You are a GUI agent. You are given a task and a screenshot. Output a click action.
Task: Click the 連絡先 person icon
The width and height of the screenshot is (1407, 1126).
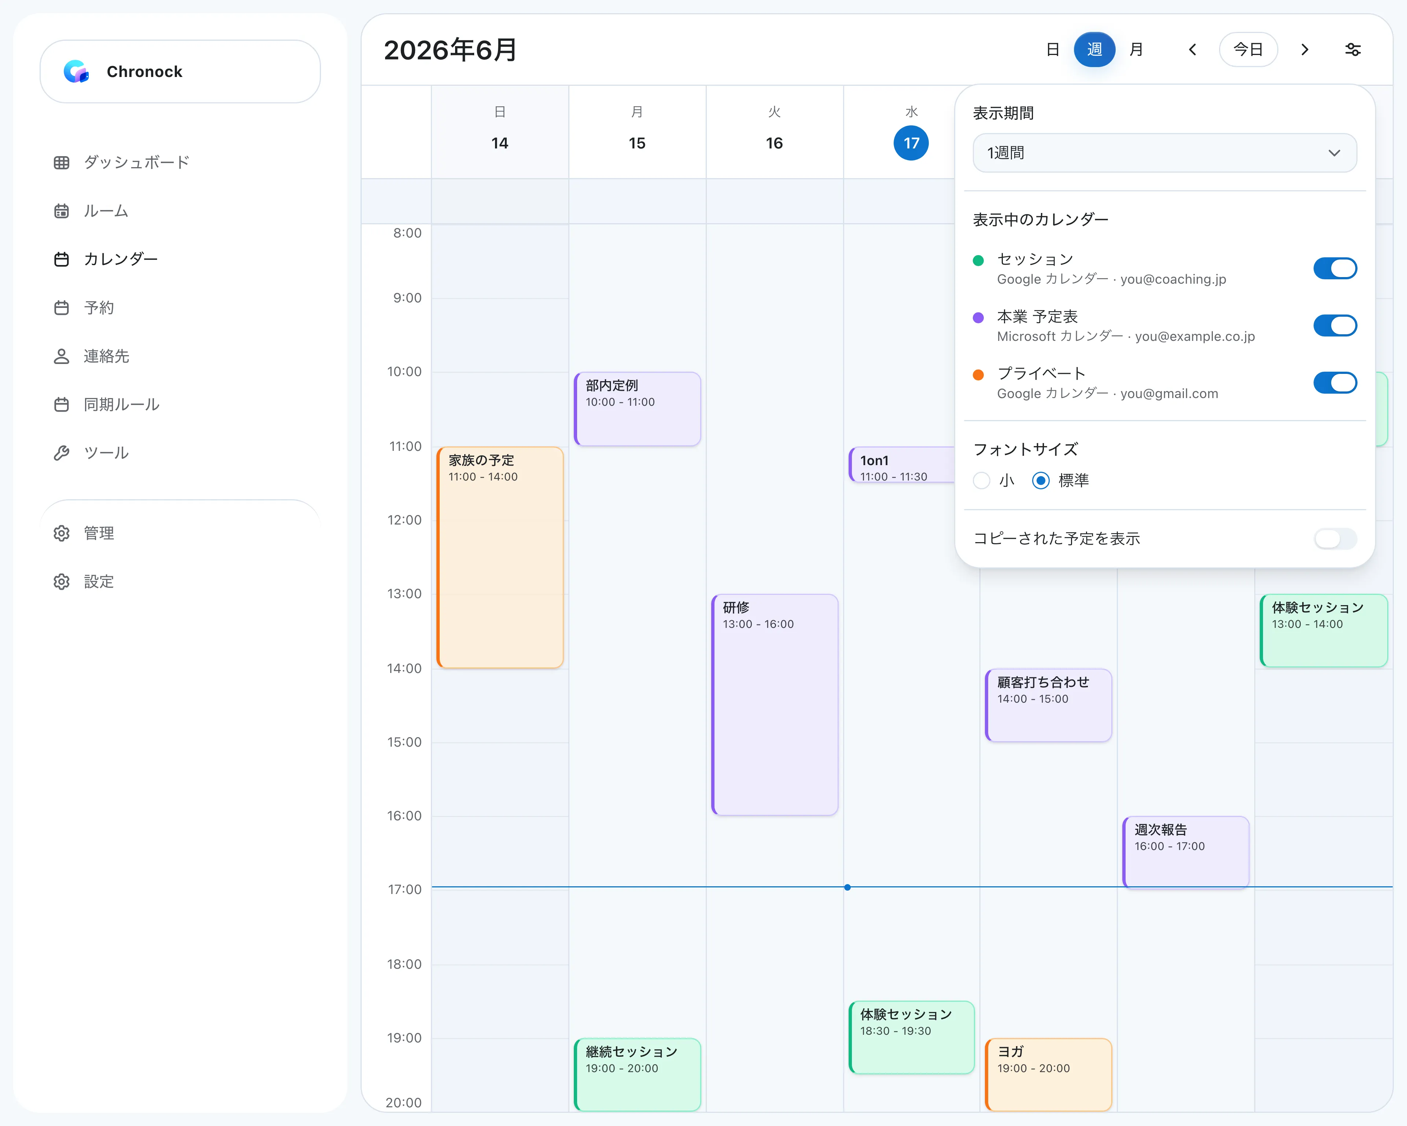[61, 356]
